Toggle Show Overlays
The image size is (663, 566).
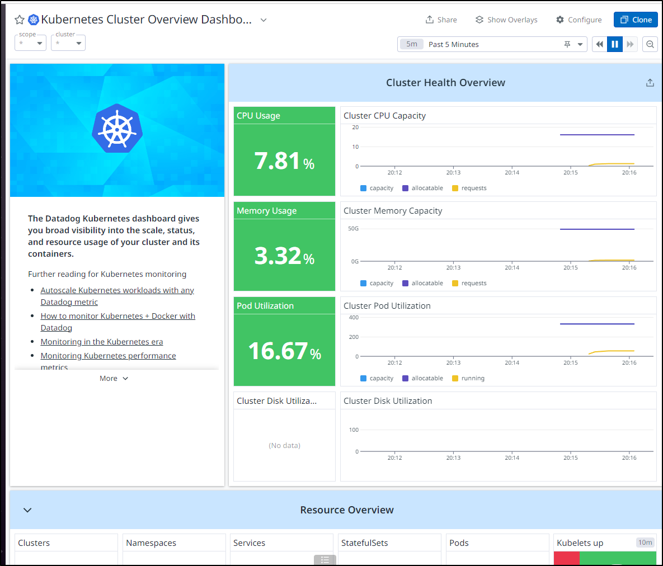(506, 20)
